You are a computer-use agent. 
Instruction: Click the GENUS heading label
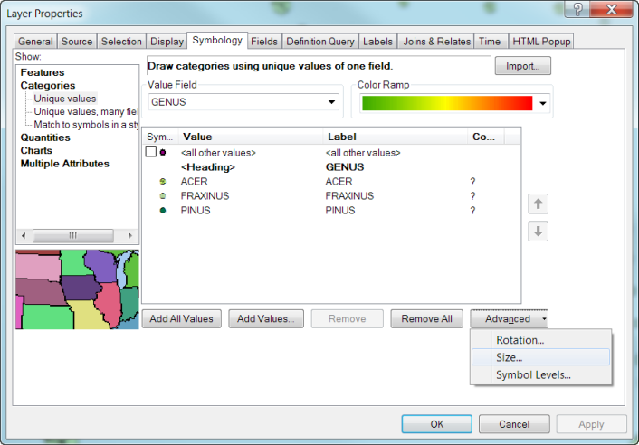pyautogui.click(x=345, y=167)
